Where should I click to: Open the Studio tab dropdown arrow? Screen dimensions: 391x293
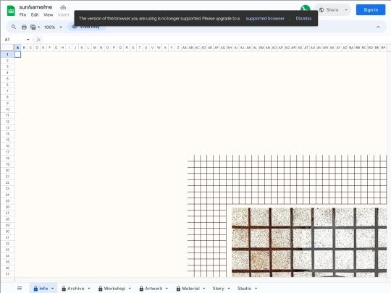pos(256,289)
